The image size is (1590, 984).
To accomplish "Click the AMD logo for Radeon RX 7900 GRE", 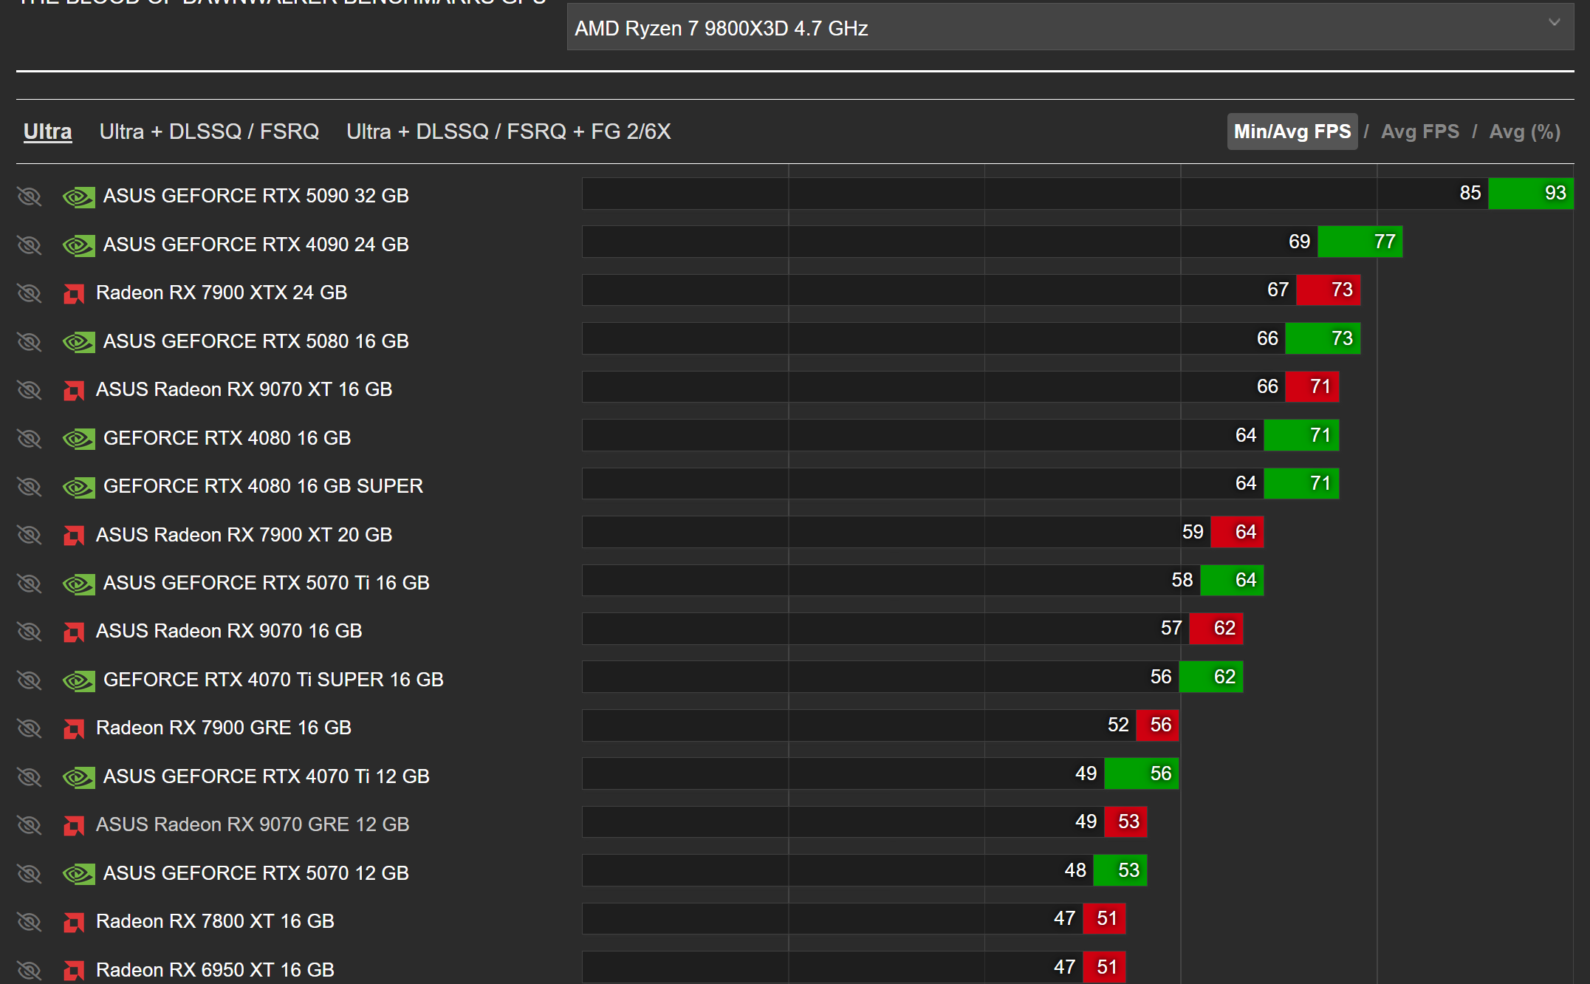I will click(74, 728).
